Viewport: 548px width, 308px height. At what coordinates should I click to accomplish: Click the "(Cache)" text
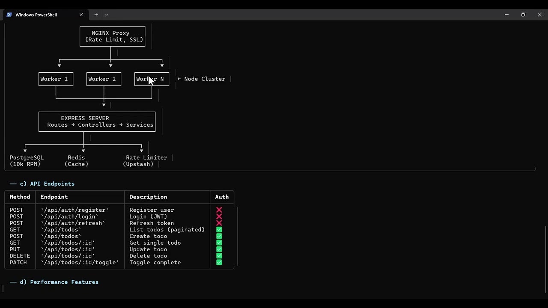[x=76, y=164]
